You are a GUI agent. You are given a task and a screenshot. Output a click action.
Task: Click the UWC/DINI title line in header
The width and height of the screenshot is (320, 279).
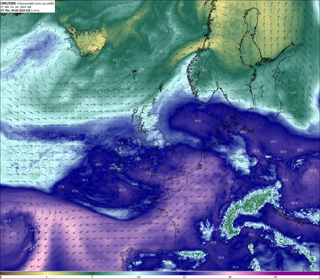pos(27,4)
